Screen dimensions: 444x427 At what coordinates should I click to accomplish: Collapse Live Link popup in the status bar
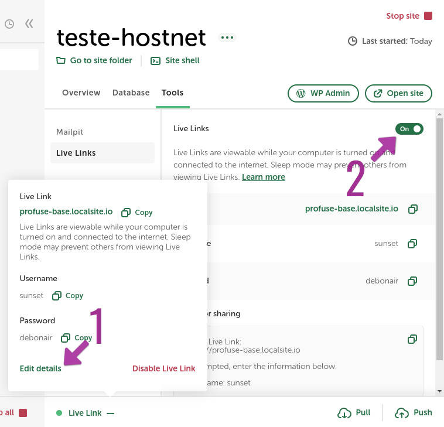click(111, 414)
